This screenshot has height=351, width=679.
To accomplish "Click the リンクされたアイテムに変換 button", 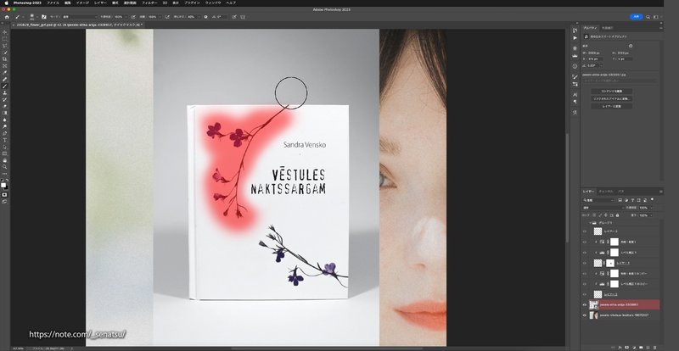I will [611, 98].
